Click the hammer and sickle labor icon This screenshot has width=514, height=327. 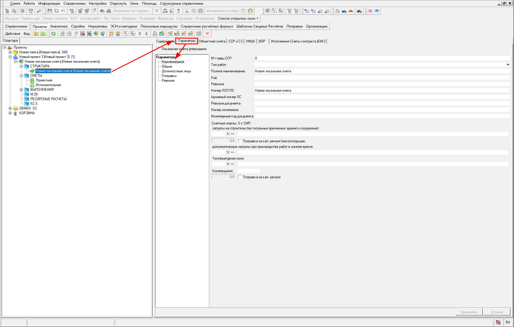(337, 11)
